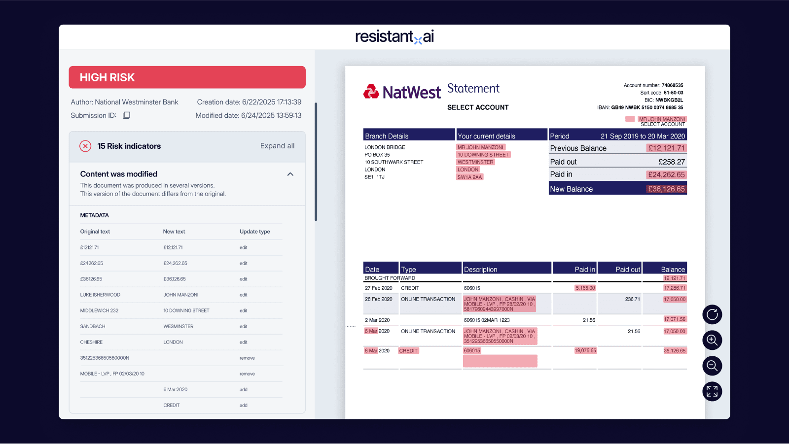The width and height of the screenshot is (789, 444).
Task: Click the Description column header in the transactions table
Action: click(507, 268)
